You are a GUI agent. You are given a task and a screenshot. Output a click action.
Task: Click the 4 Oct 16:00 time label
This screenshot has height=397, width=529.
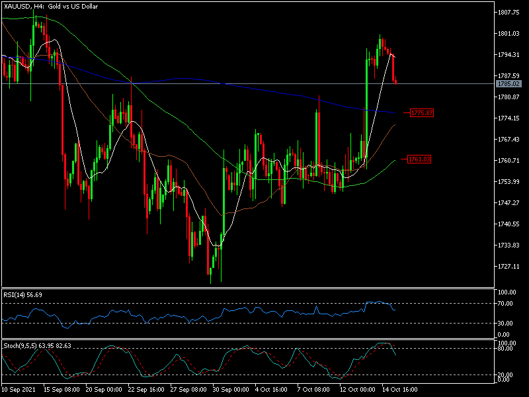click(x=271, y=390)
